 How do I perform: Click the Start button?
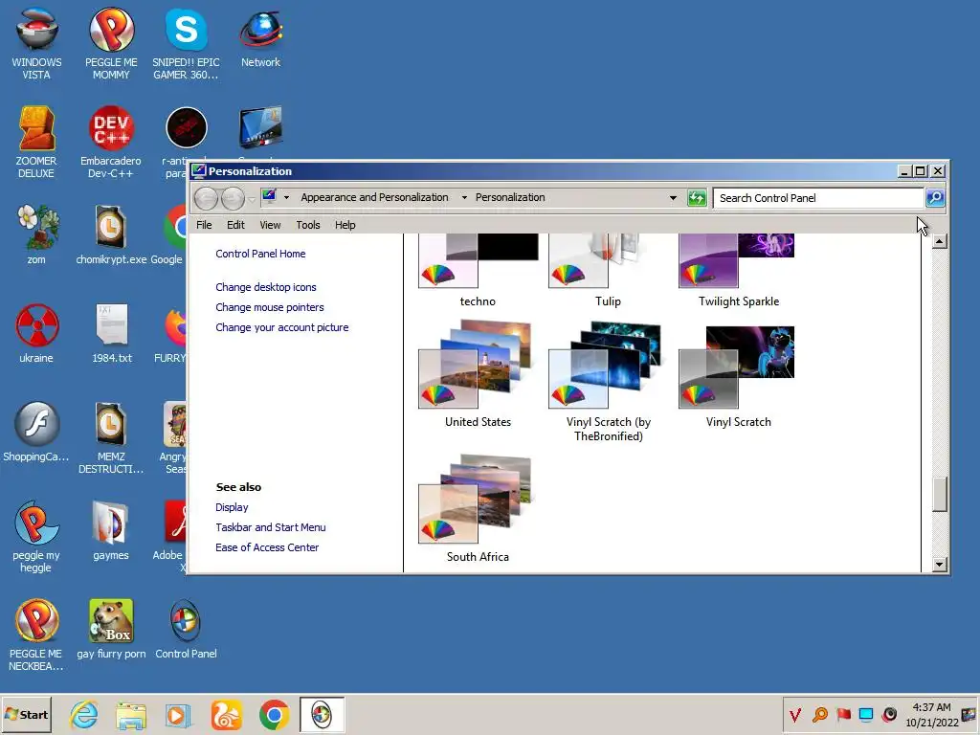pyautogui.click(x=26, y=714)
